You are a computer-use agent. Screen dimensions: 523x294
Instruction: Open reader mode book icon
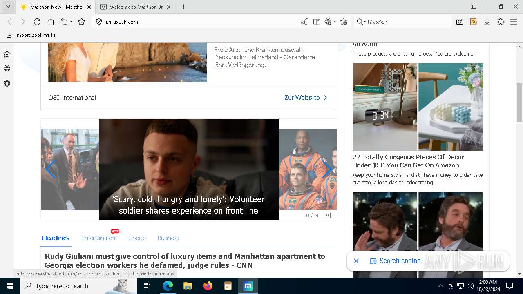coord(316,22)
